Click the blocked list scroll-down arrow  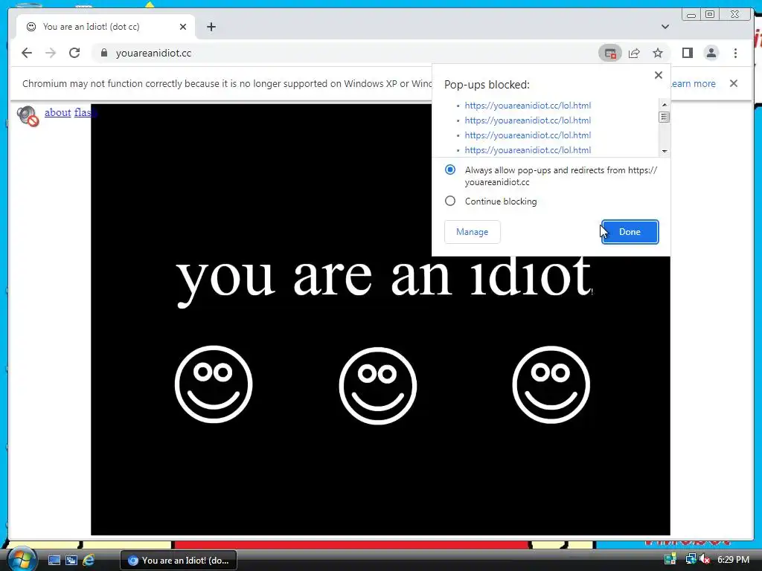[665, 151]
